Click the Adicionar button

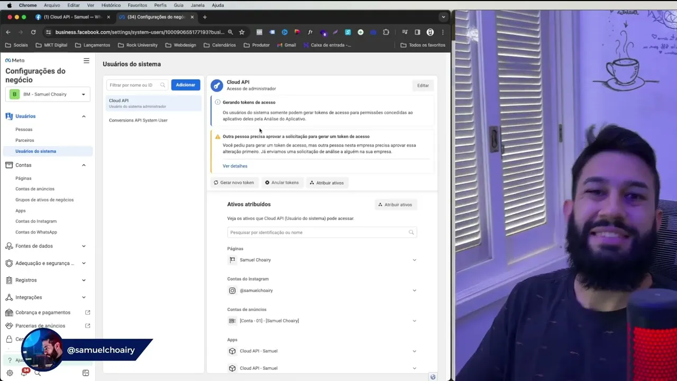click(186, 85)
